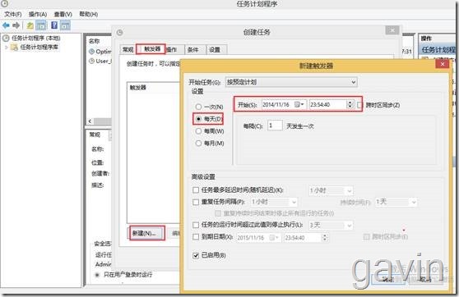Open the 查看(V) menu
The image size is (459, 297).
[63, 14]
